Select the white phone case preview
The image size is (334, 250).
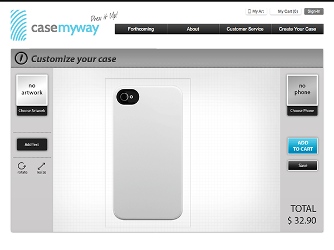148,153
